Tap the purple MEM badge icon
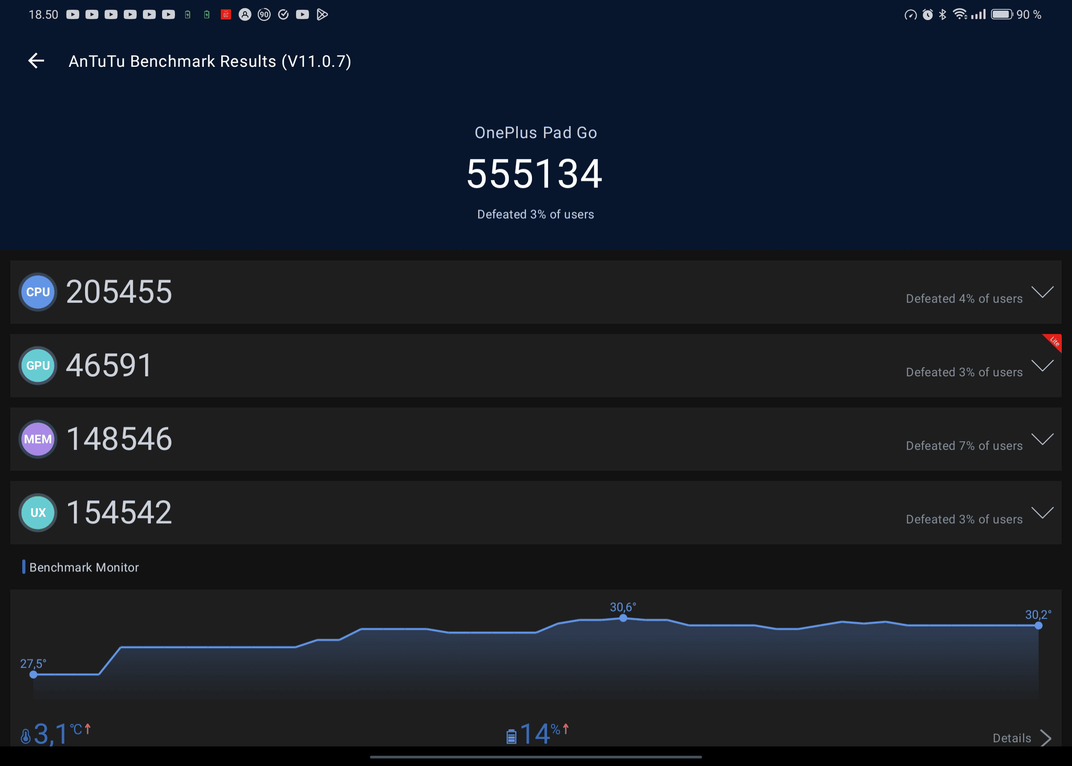This screenshot has height=766, width=1072. pos(38,439)
